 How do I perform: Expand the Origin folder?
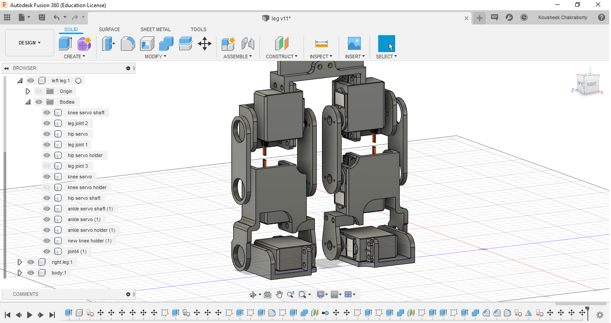pos(28,91)
